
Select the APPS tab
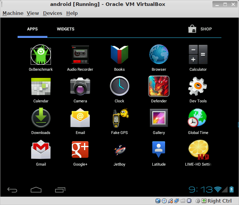pyautogui.click(x=32, y=29)
